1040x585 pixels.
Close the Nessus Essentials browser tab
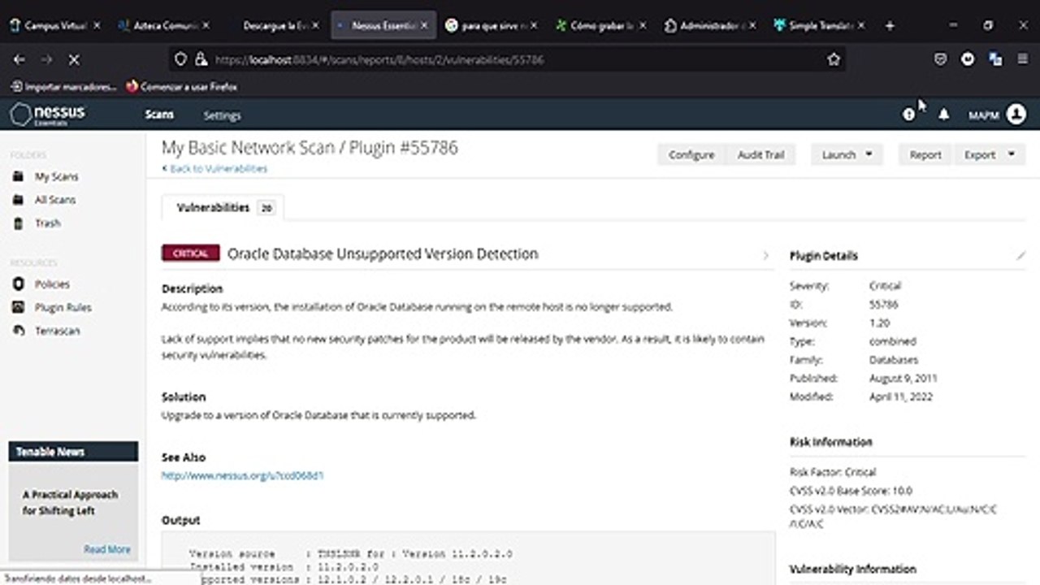[x=424, y=26]
